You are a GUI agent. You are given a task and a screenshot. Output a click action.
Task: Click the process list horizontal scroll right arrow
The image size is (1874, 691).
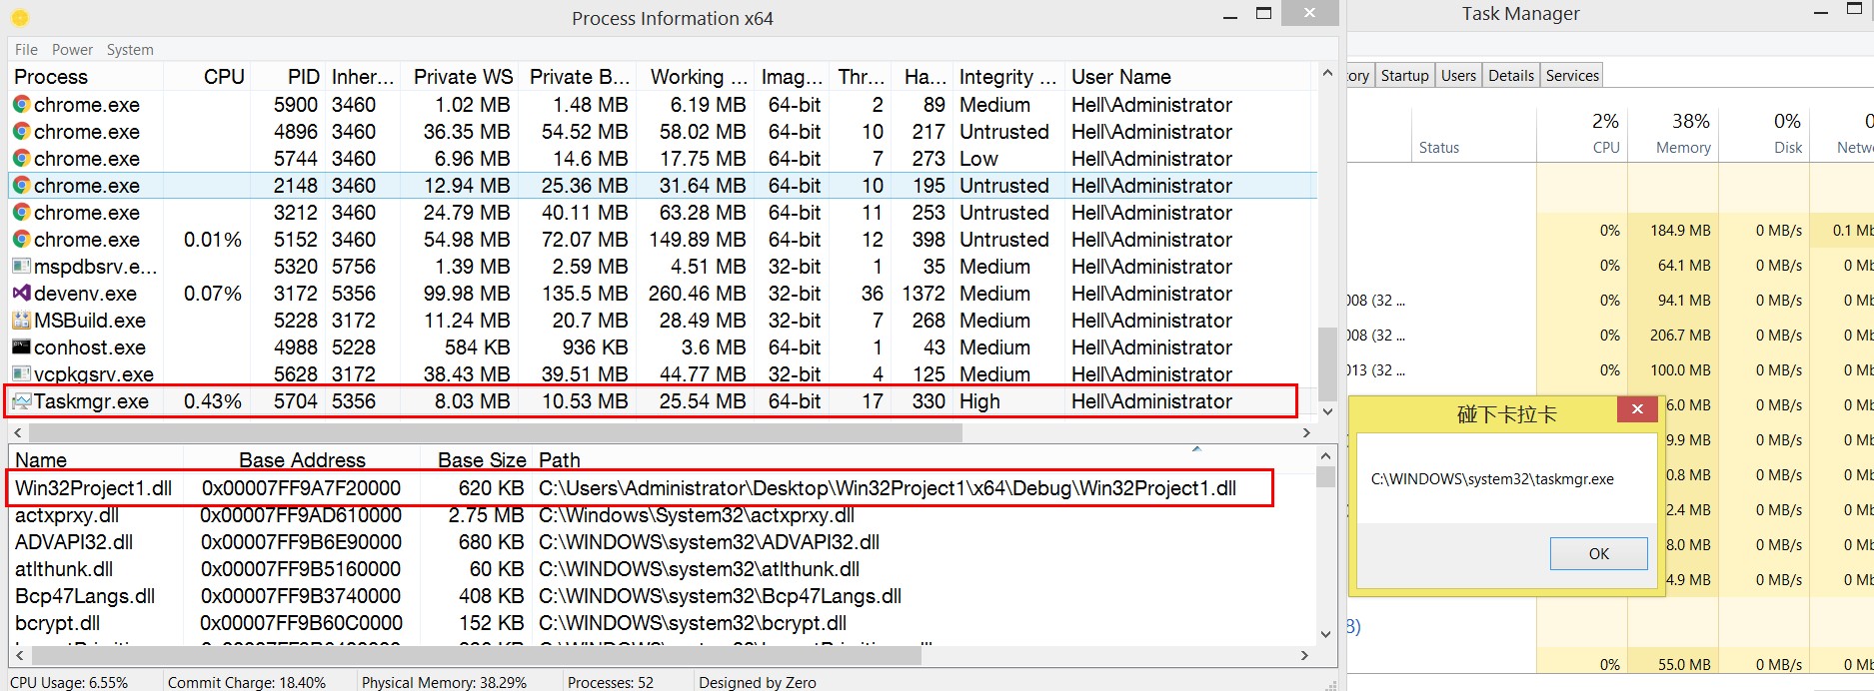[x=1305, y=432]
